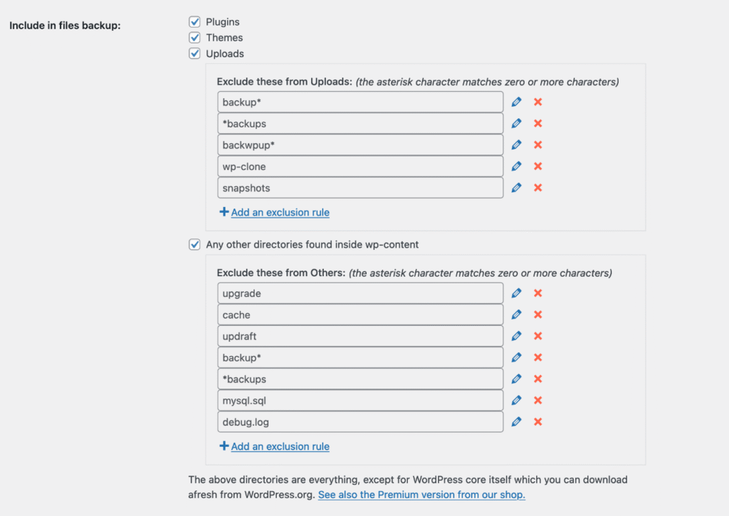
Task: Uncheck the Plugins checkbox
Action: tap(194, 22)
